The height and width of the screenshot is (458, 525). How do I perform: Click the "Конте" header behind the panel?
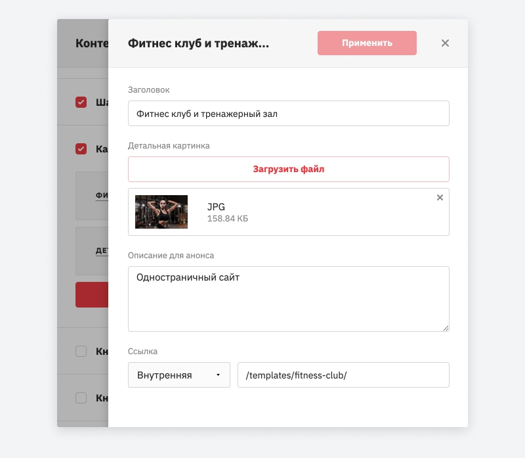(91, 43)
